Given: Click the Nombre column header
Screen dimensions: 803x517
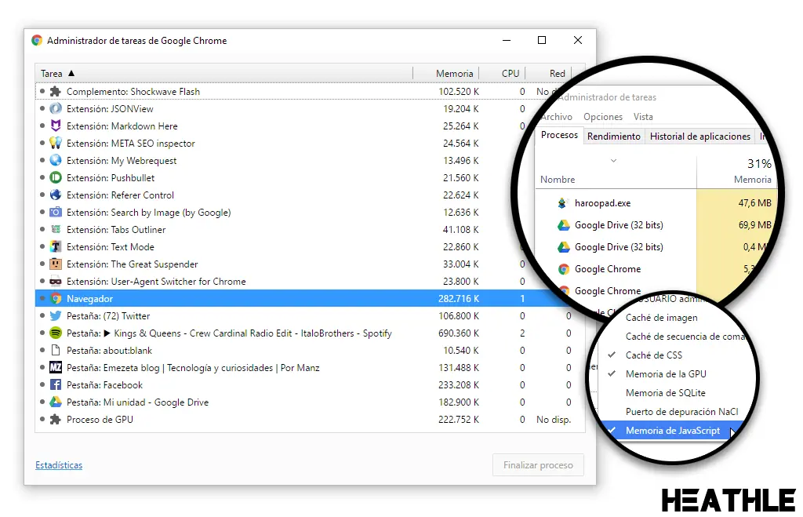Looking at the screenshot, I should point(558,180).
